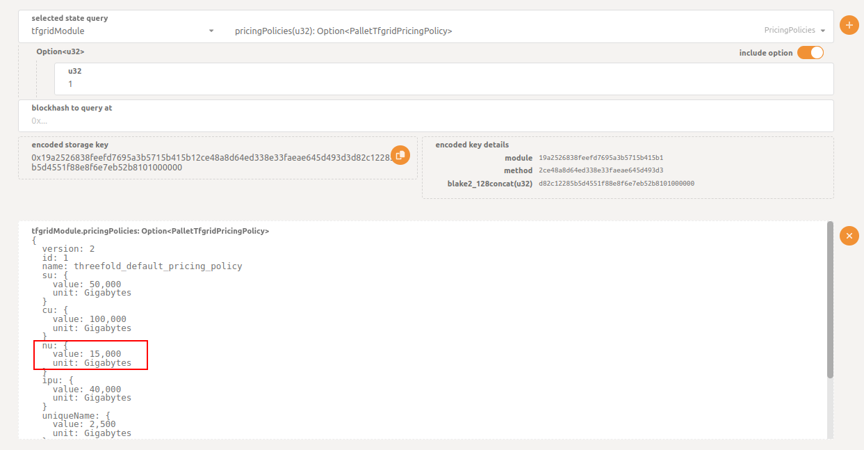Click the method hash value 2ce48a8d64ed338e

click(x=601, y=170)
